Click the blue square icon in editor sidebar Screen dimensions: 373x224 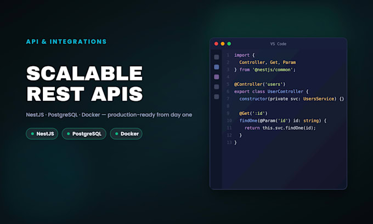(217, 67)
